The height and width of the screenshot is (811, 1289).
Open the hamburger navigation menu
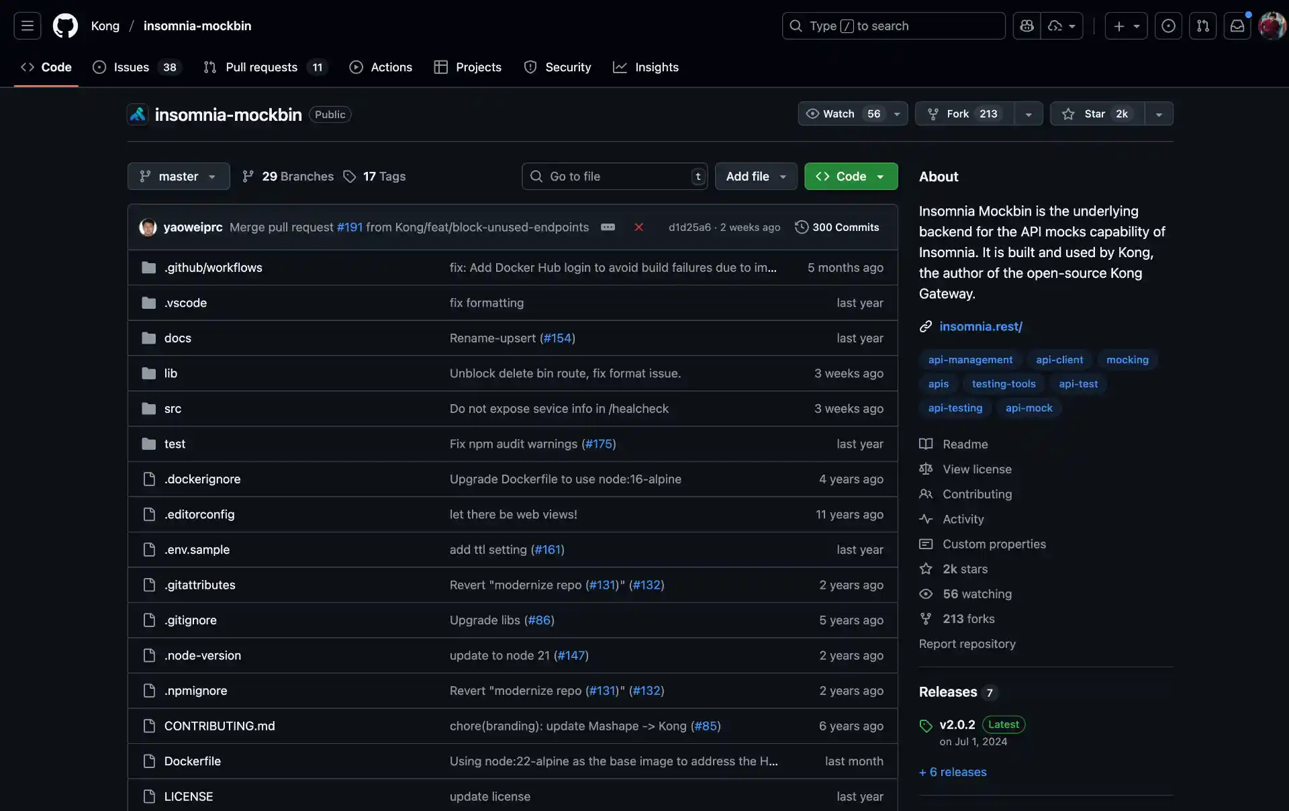click(x=28, y=26)
